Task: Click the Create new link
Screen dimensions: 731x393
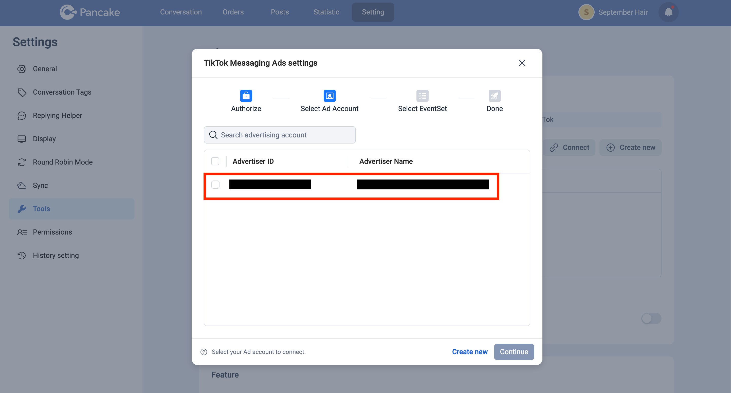Action: point(470,352)
